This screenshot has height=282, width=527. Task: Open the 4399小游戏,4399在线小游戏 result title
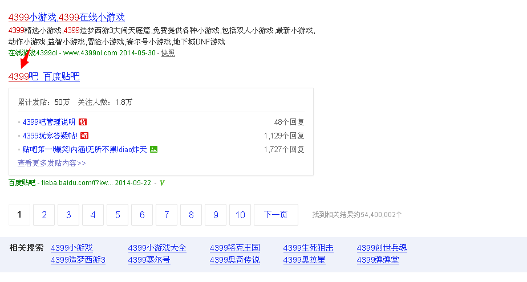(67, 17)
